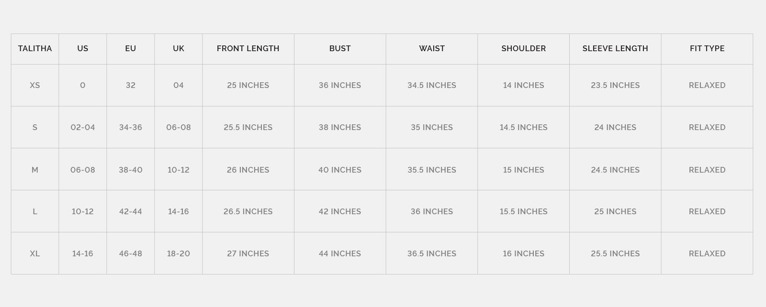Click the 44 INCHES bust value
Screen dimensions: 766x307
coord(340,253)
